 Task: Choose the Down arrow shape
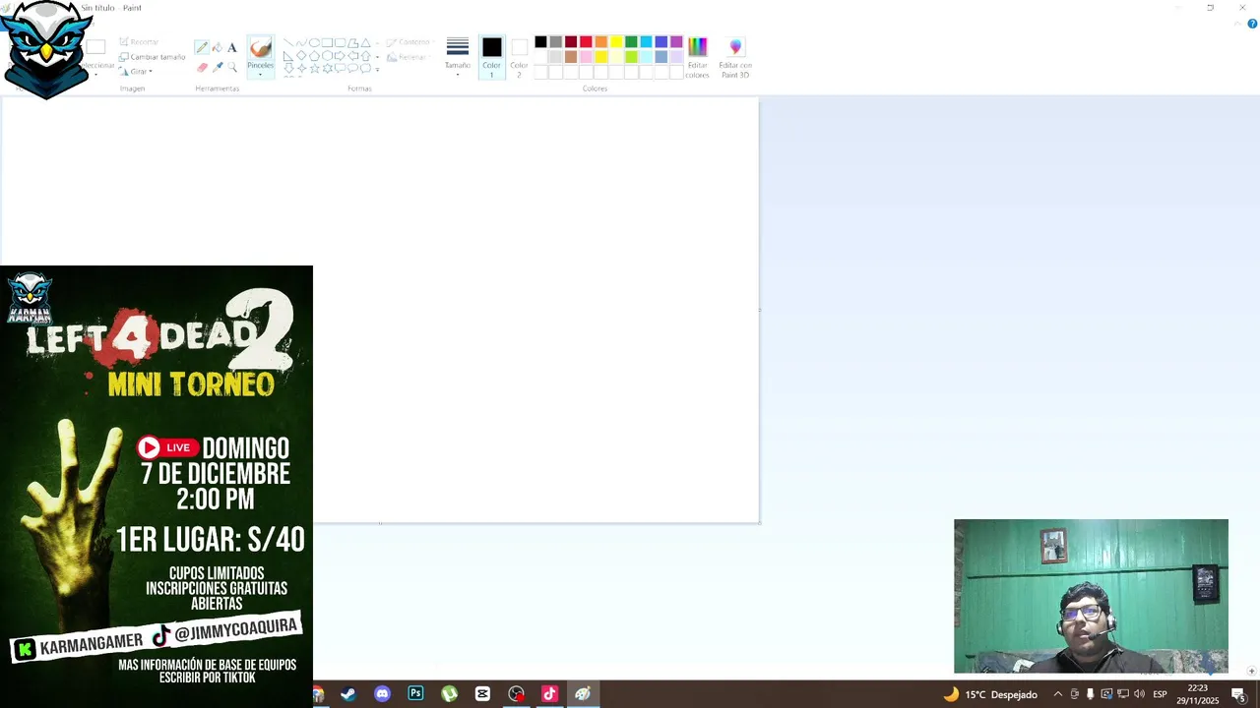(x=288, y=69)
